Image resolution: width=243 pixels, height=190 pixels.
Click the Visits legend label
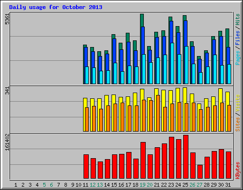pos(237,103)
